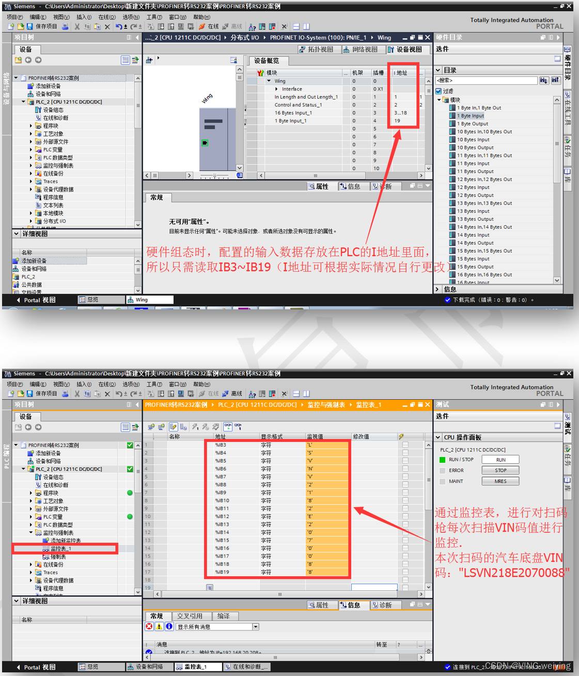
Task: Click search-up icon in upper hardware catalog
Action: point(555,81)
